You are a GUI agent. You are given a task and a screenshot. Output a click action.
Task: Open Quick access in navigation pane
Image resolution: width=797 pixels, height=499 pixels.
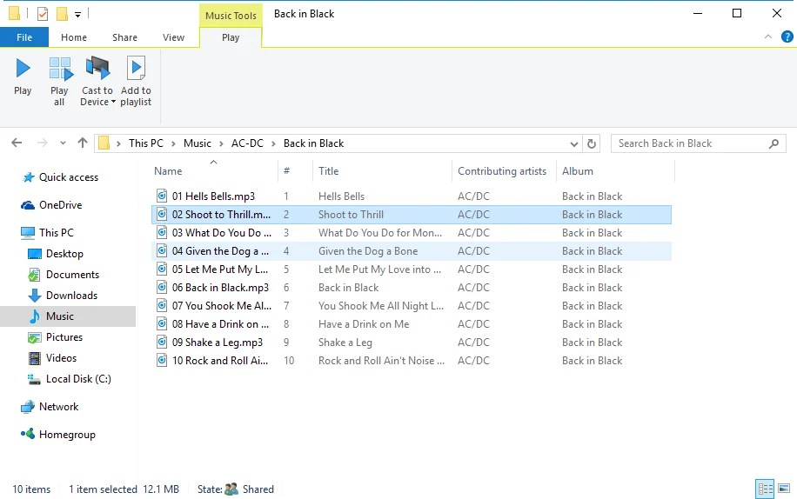pos(69,177)
